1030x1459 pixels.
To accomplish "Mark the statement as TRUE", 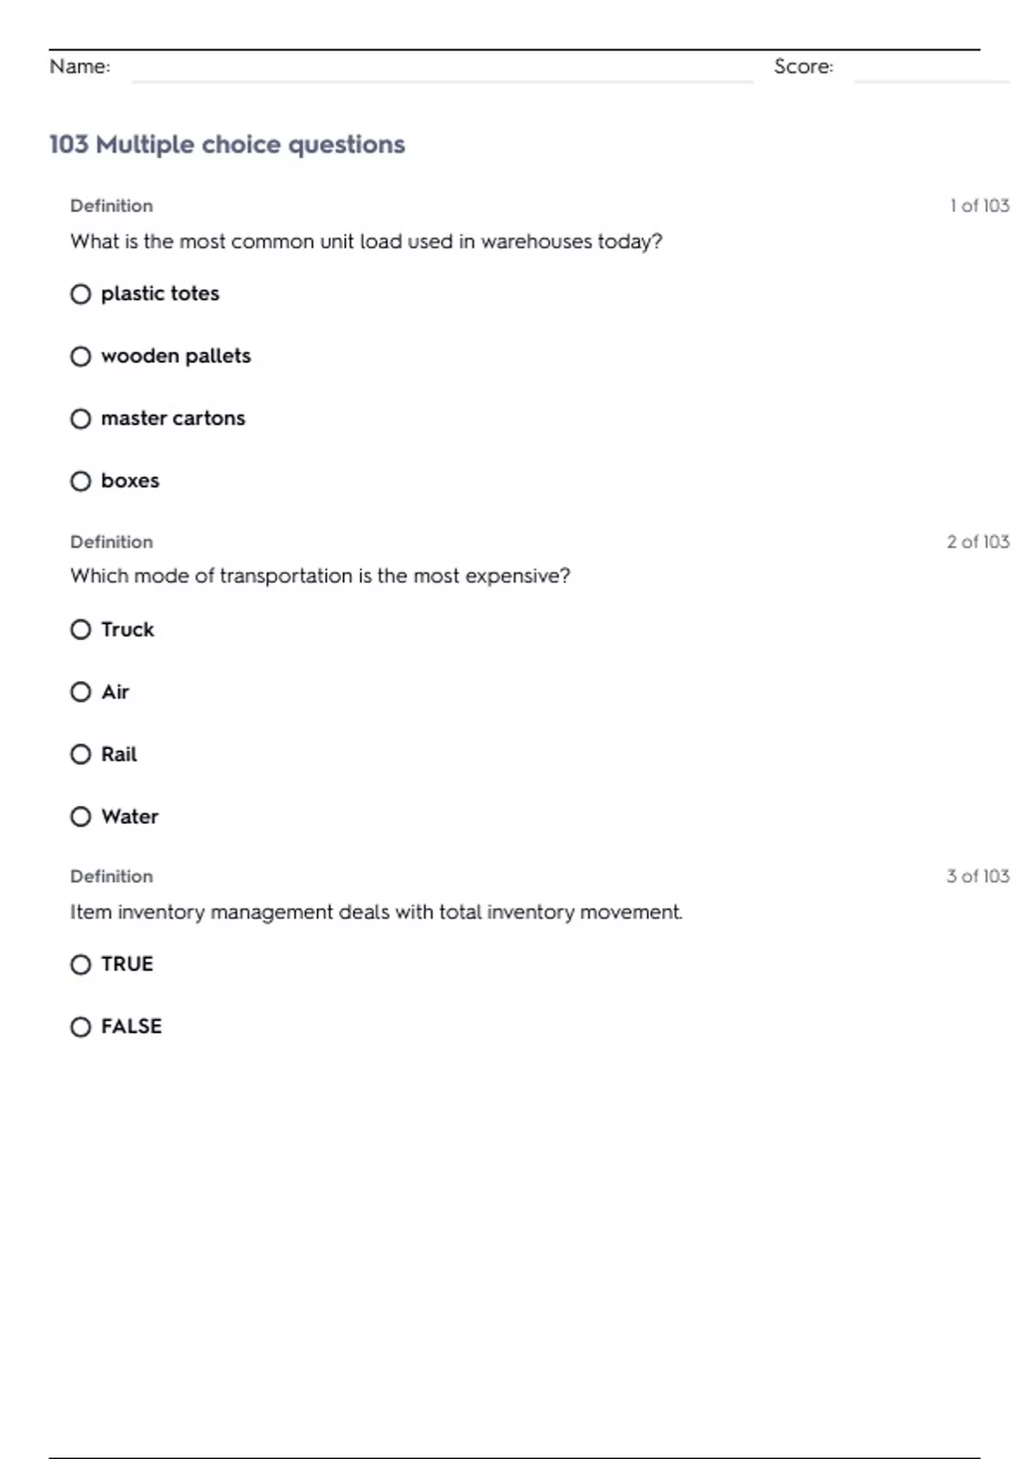I will 81,965.
